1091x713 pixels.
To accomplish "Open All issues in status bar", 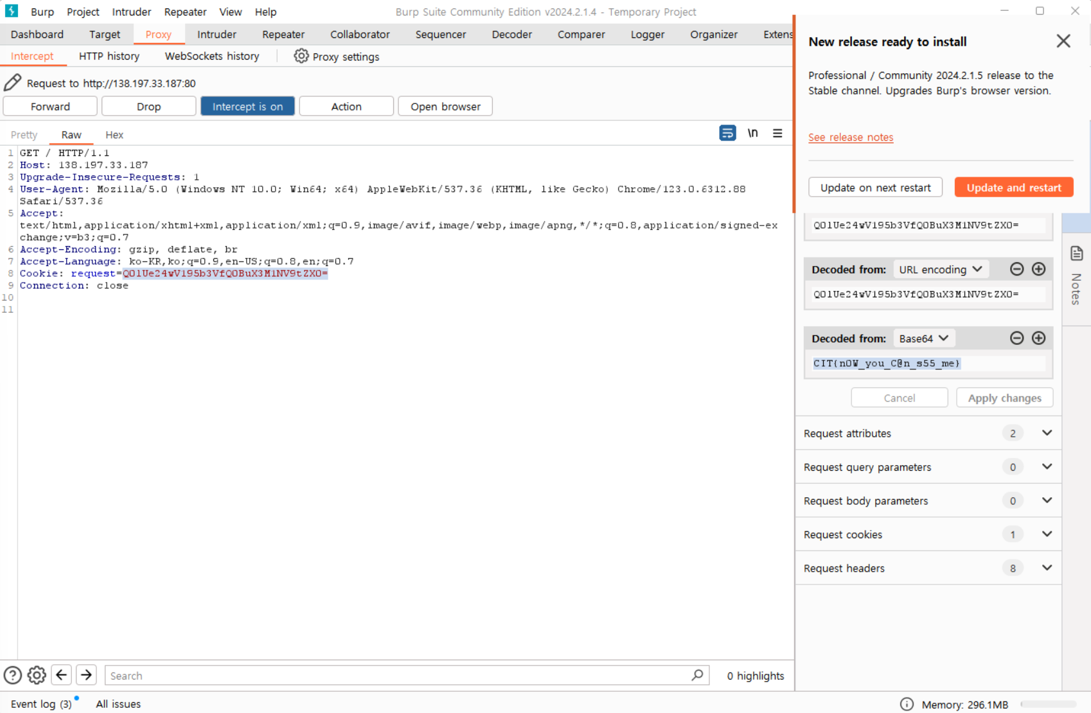I will [x=118, y=703].
